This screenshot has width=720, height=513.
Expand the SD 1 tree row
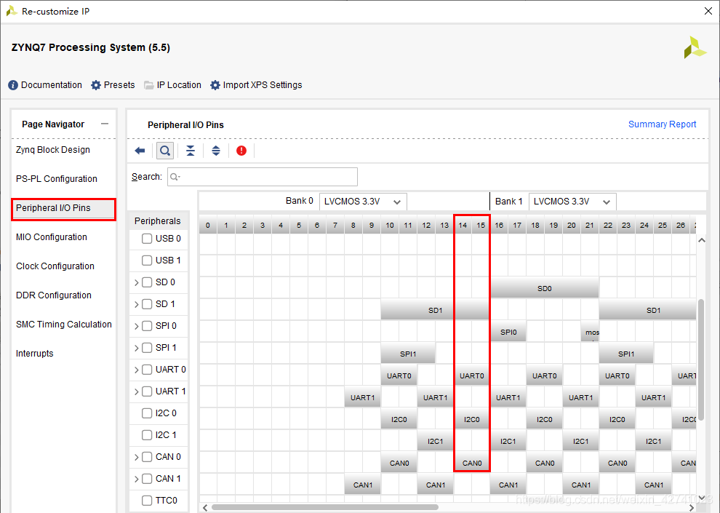[137, 304]
